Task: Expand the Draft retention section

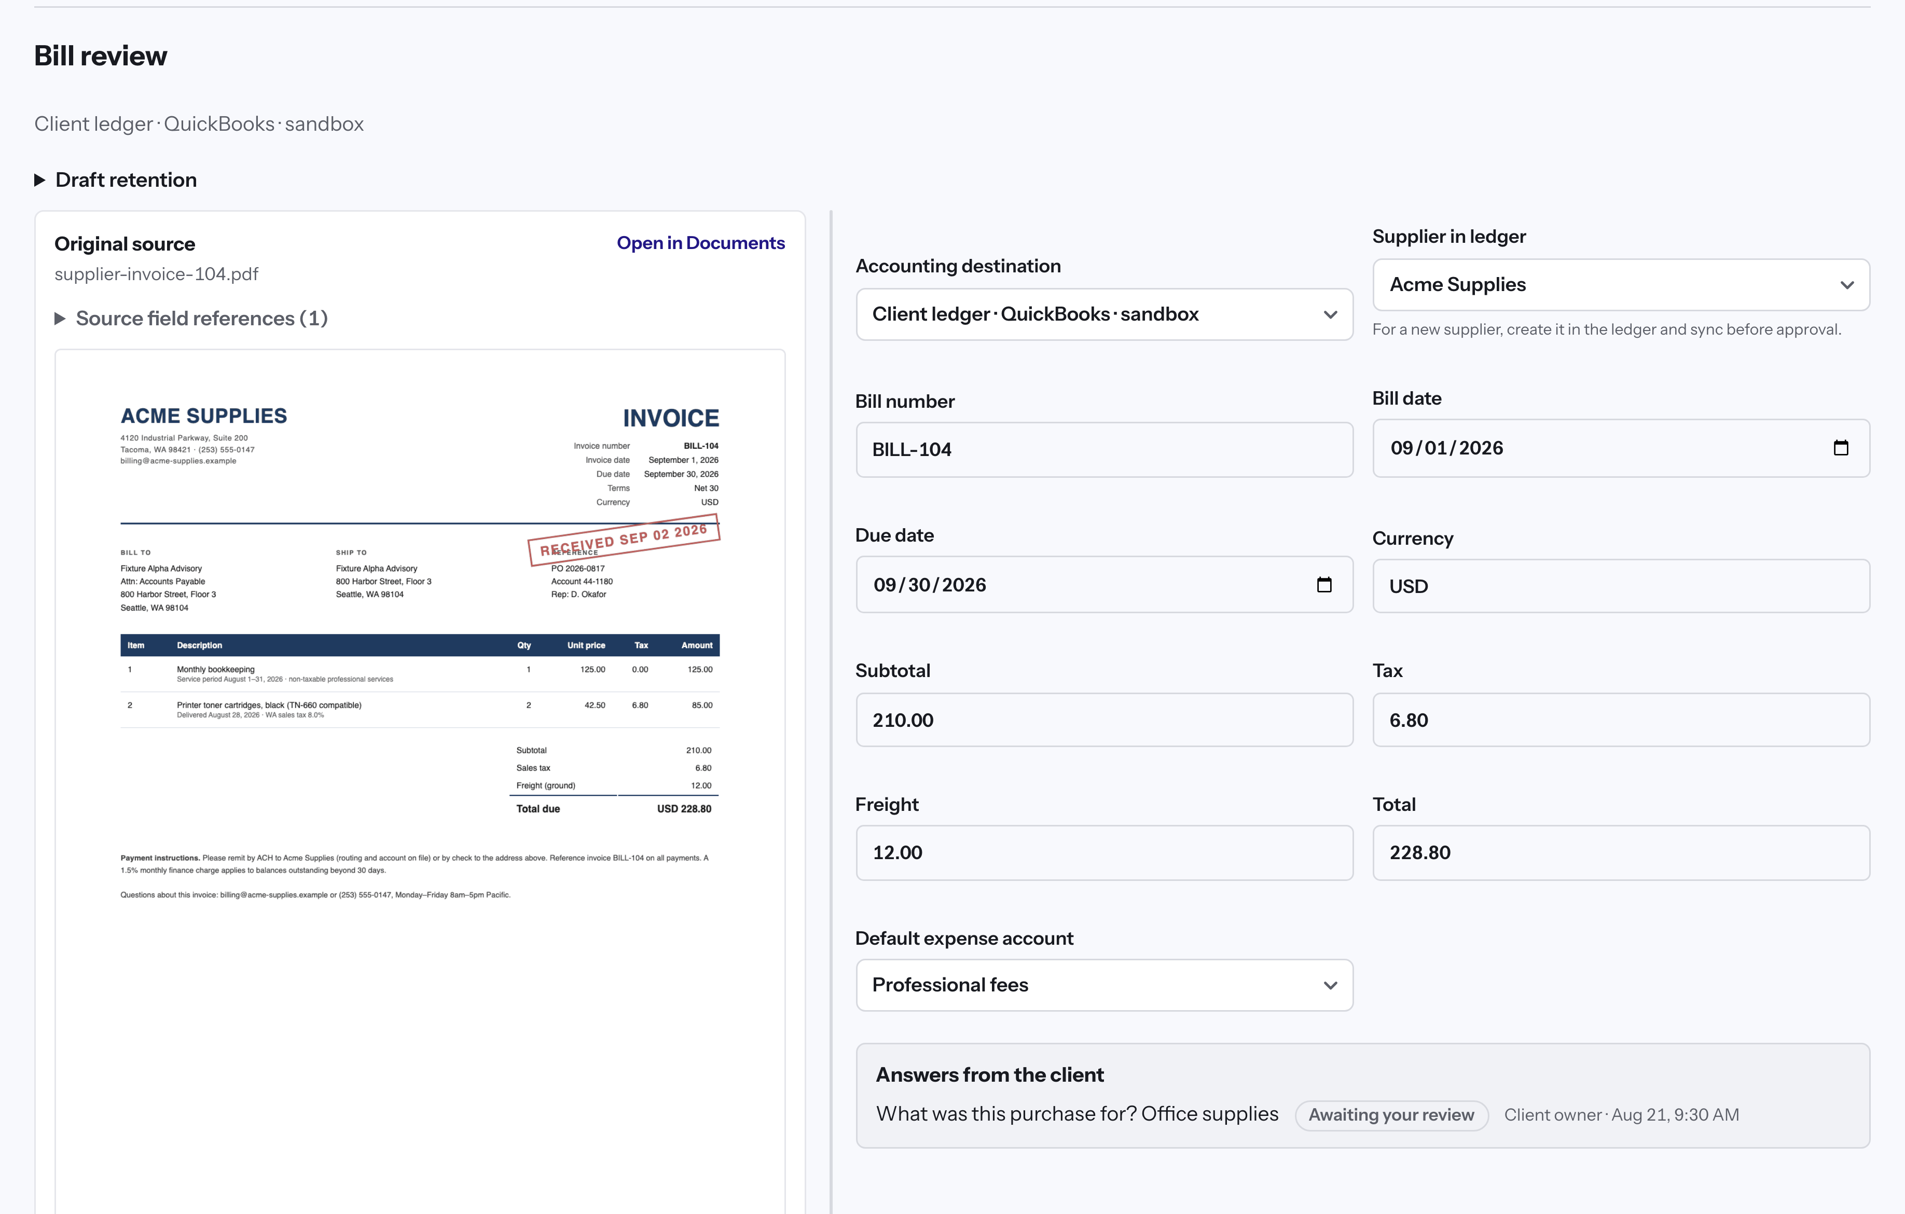Action: (116, 180)
